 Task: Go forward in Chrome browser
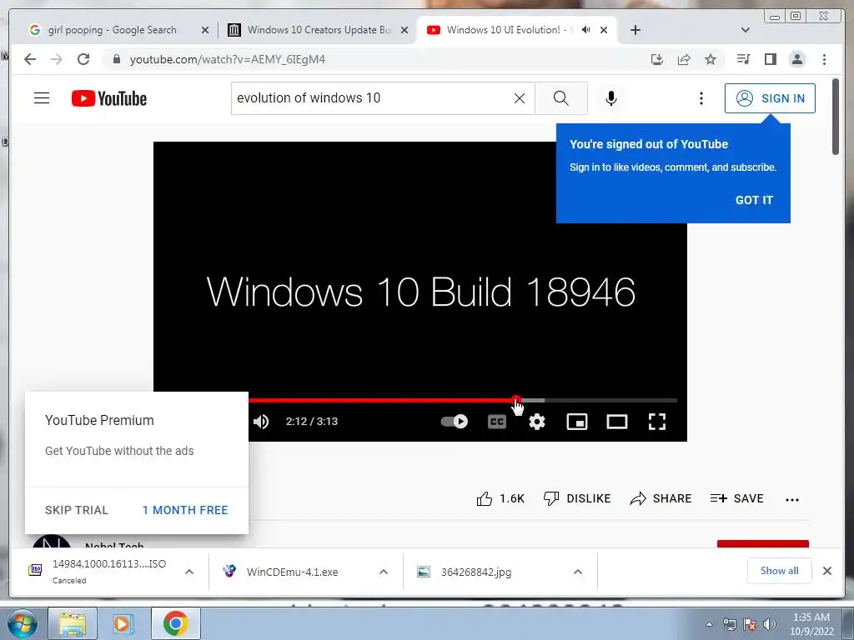click(x=57, y=59)
